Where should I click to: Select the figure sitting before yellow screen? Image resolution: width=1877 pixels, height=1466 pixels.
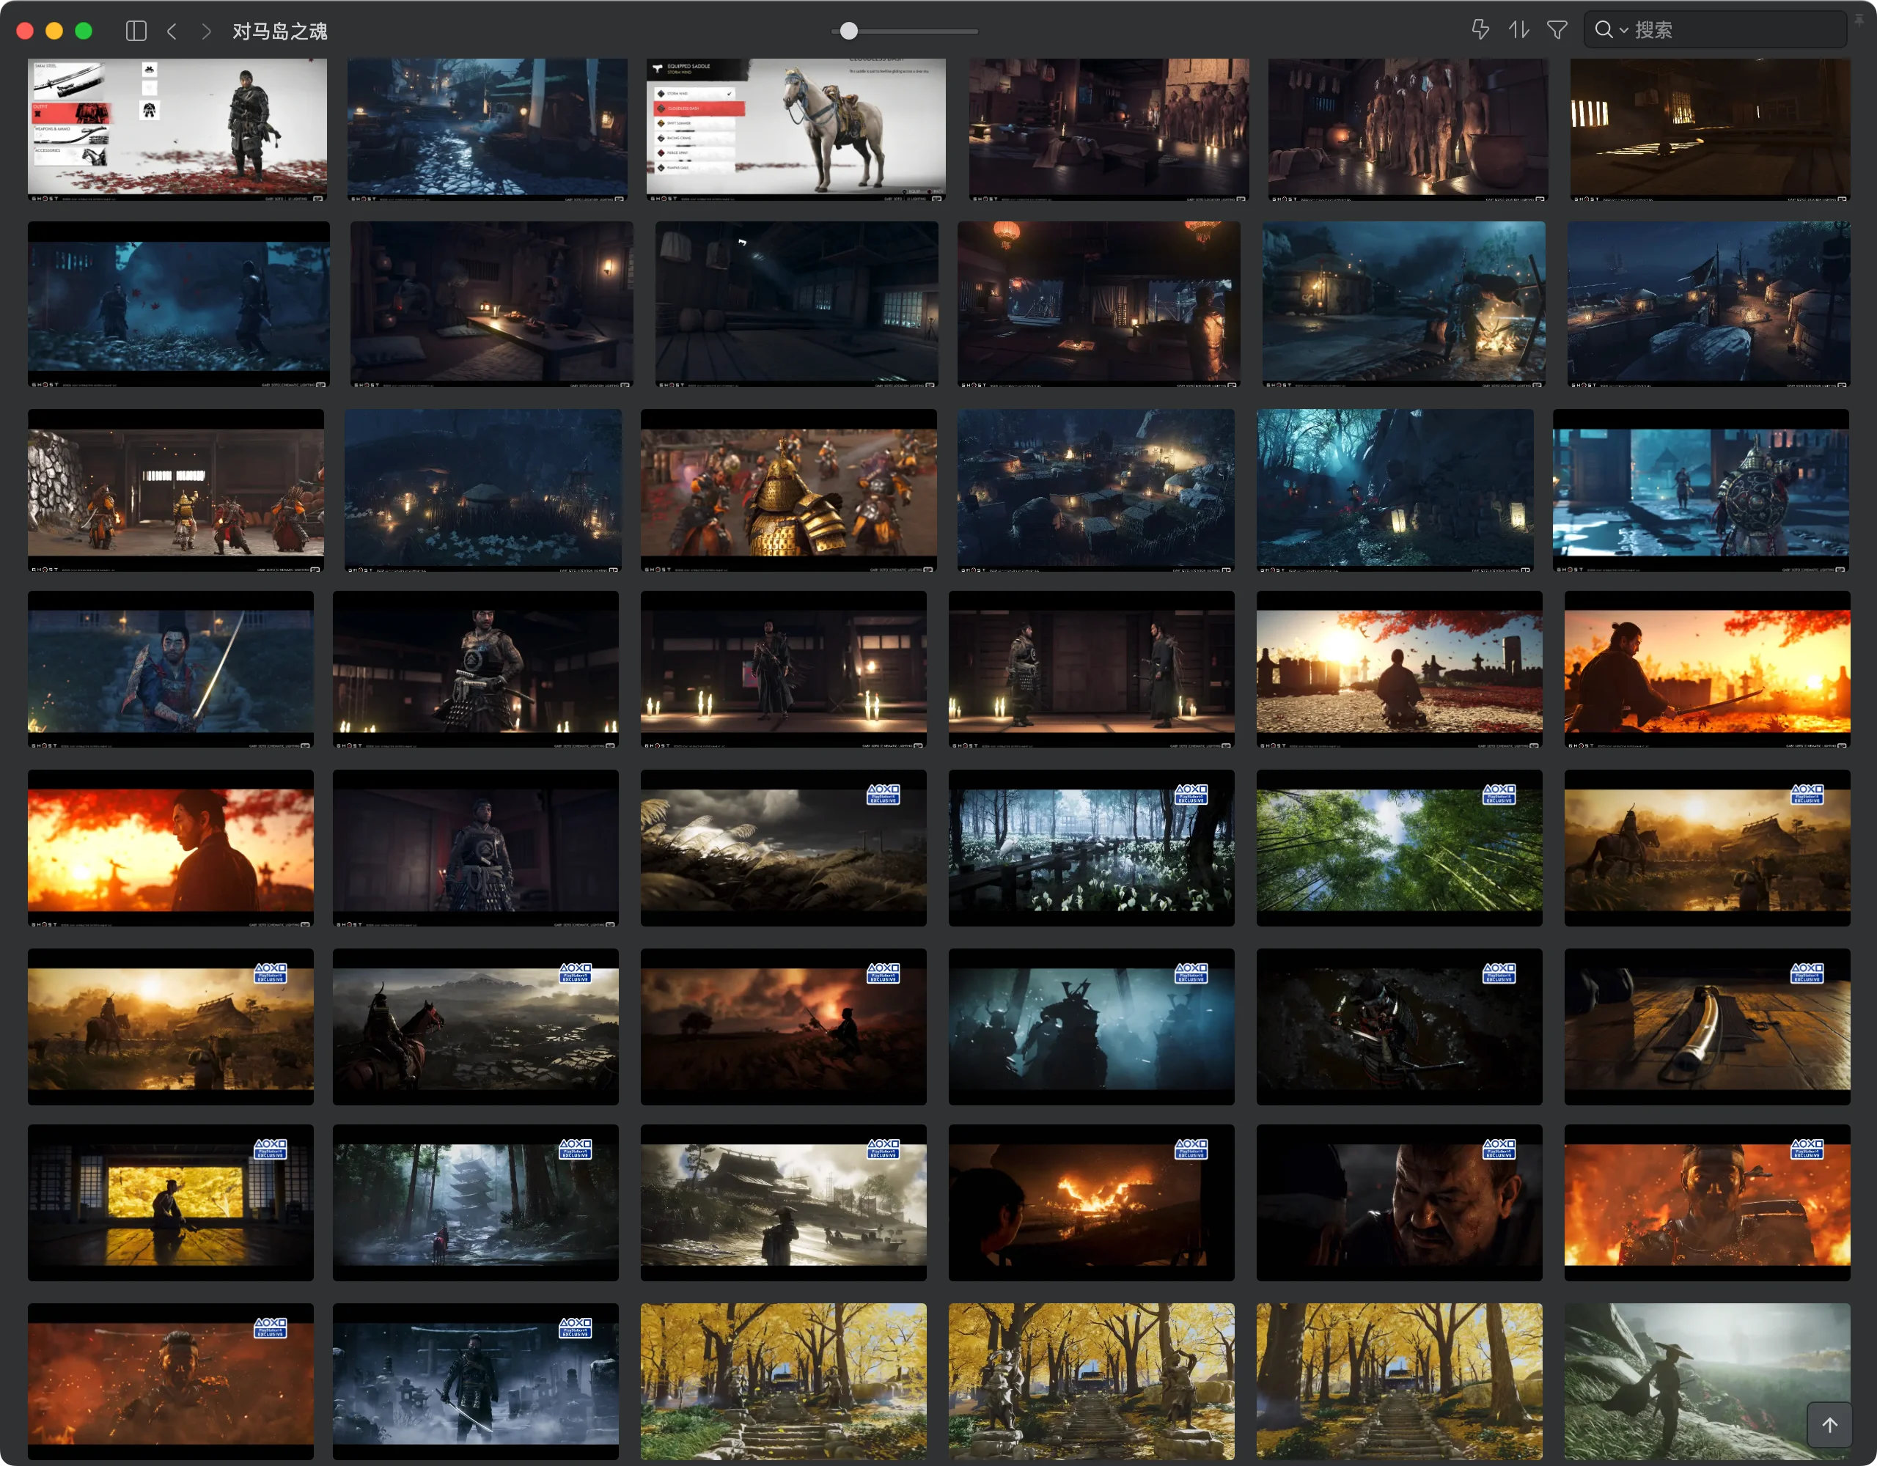coord(170,1203)
